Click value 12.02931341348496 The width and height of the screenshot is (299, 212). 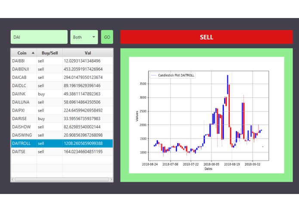tap(82, 61)
